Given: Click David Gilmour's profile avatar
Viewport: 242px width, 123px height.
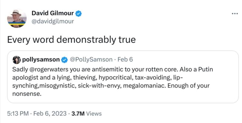Looking at the screenshot, I should coord(17,18).
